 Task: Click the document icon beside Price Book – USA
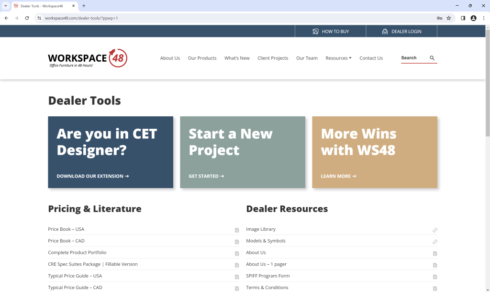coord(236,230)
